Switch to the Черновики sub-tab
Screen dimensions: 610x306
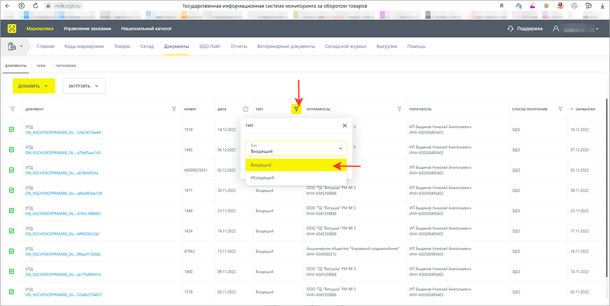click(66, 65)
